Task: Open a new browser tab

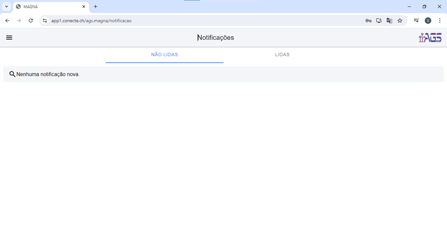Action: (x=95, y=7)
